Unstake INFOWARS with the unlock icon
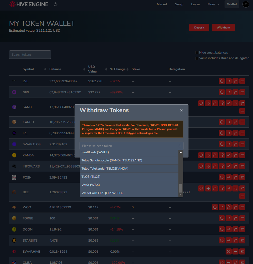 [x=222, y=166]
